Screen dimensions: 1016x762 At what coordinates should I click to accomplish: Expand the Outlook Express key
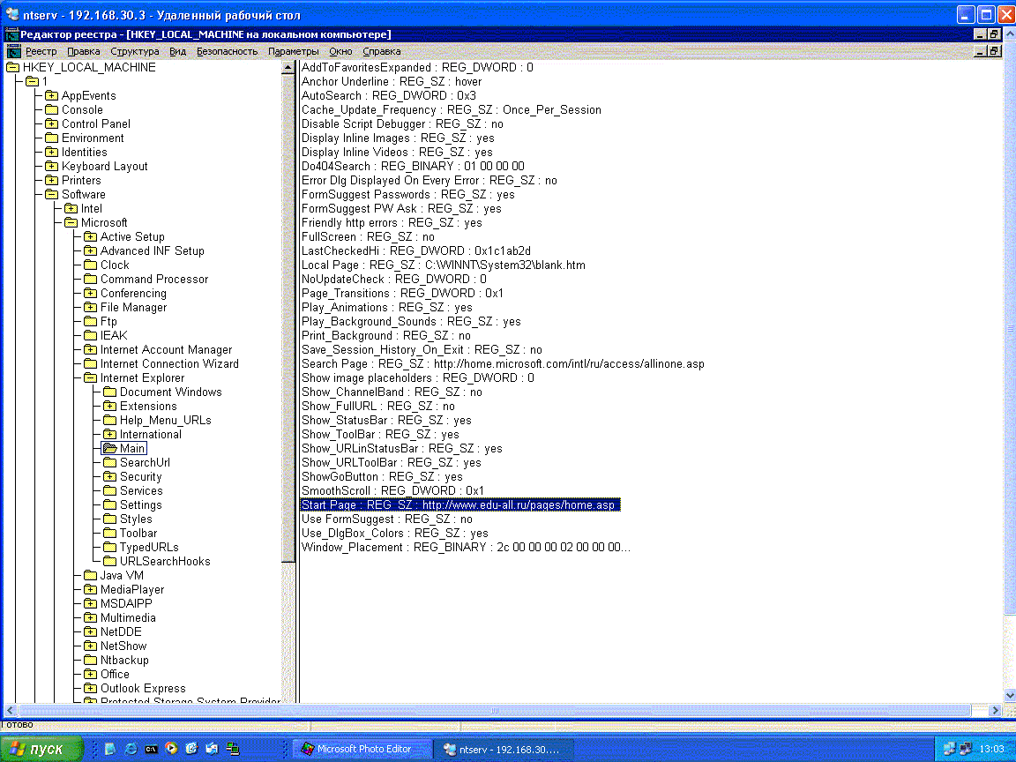tap(90, 689)
